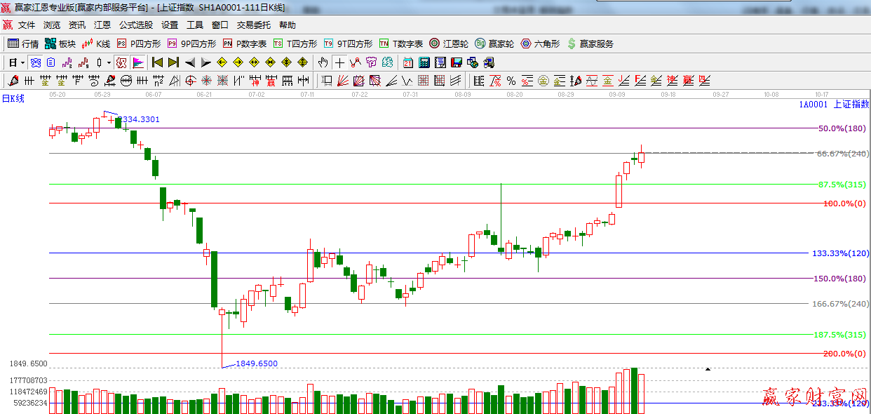871x414 pixels.
Task: Select the hand pan tool
Action: [323, 62]
